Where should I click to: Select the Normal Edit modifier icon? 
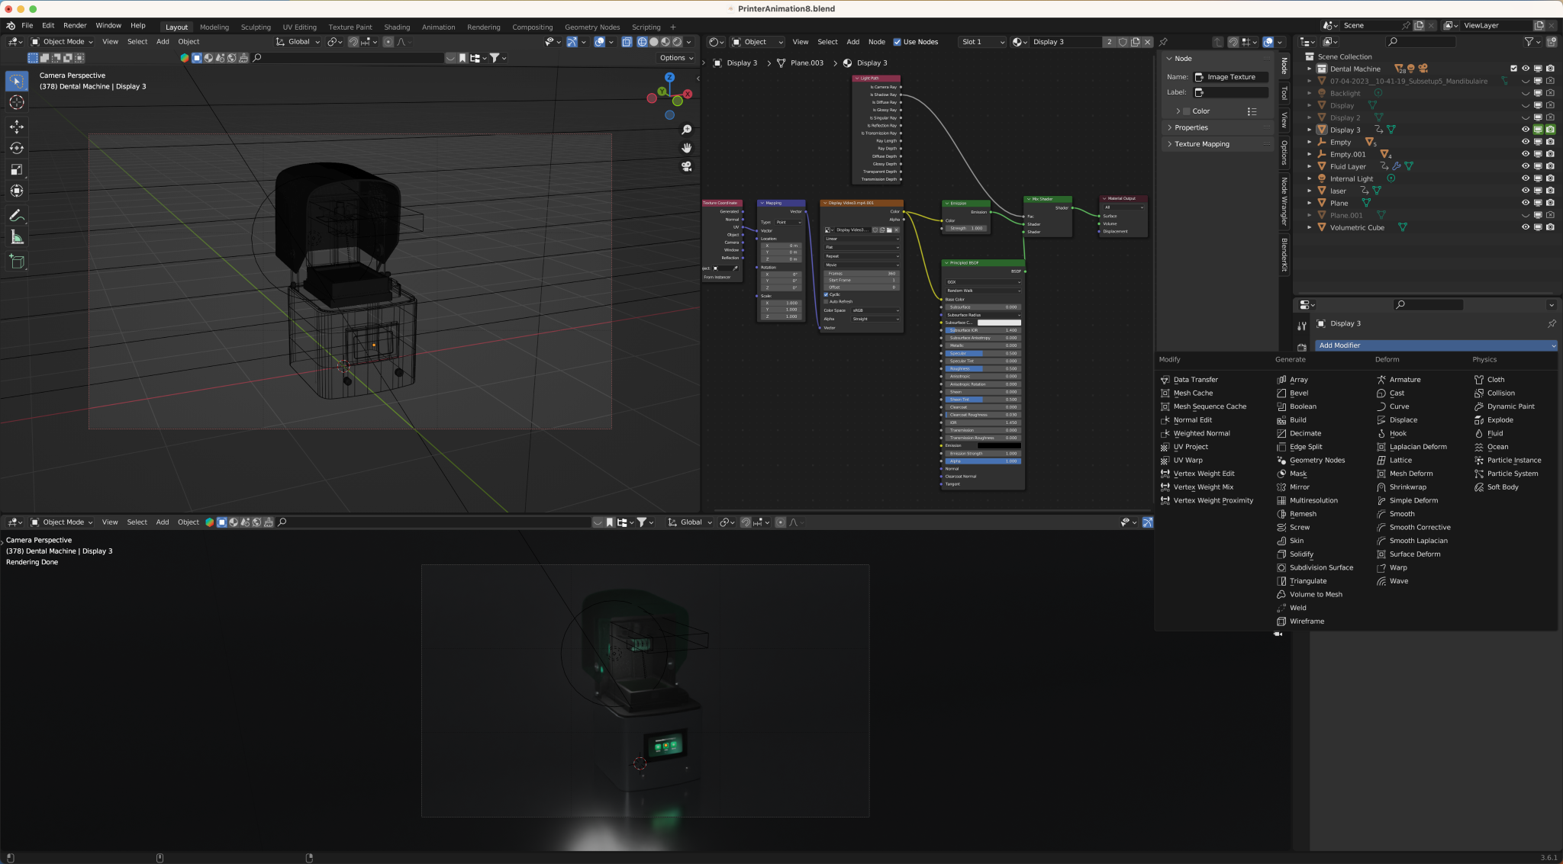pos(1165,419)
